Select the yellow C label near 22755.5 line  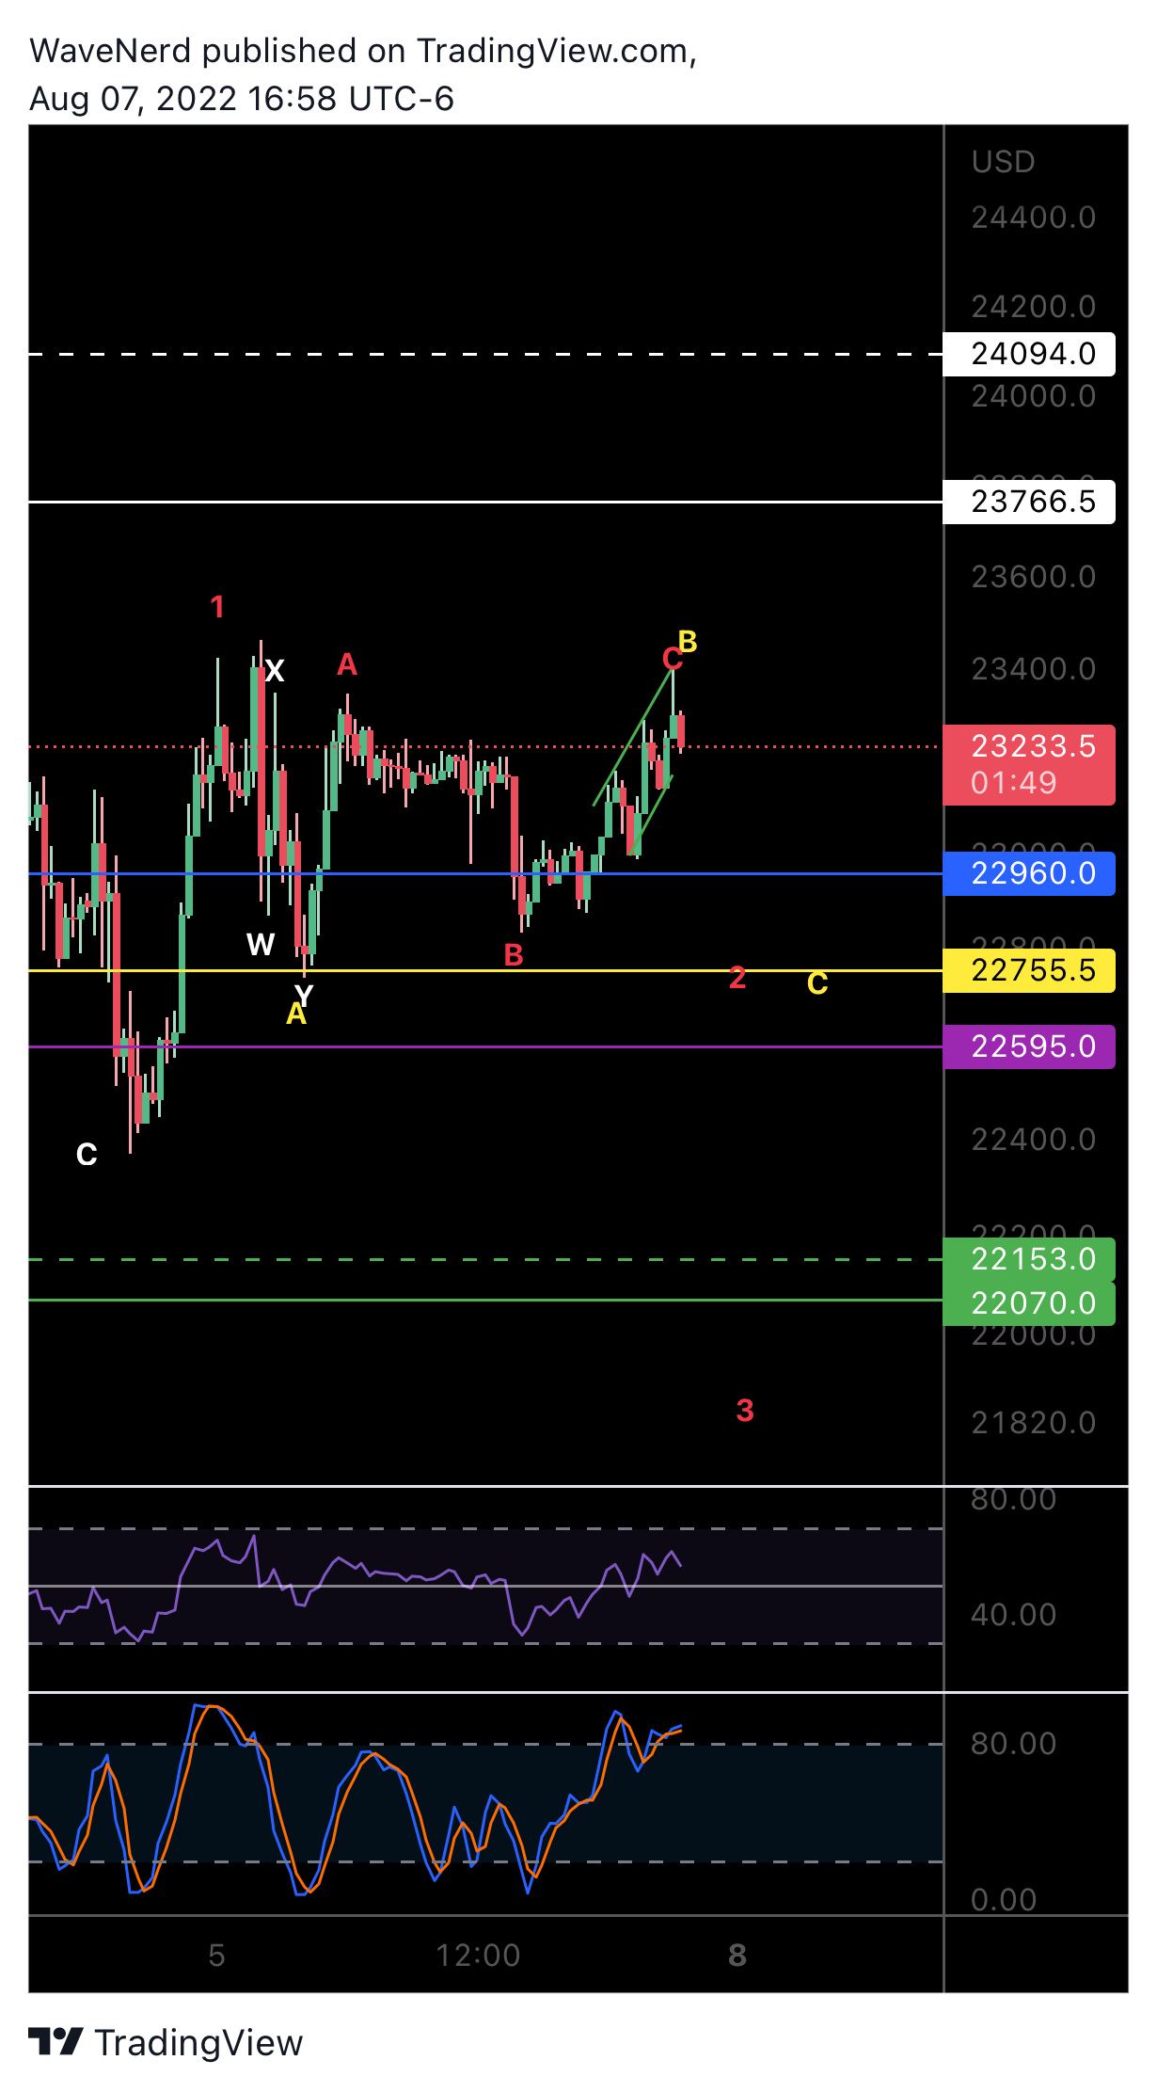(x=817, y=983)
